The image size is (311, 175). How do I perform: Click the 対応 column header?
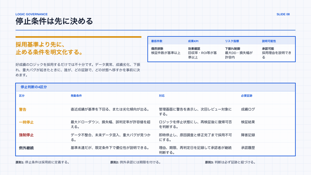point(162,96)
